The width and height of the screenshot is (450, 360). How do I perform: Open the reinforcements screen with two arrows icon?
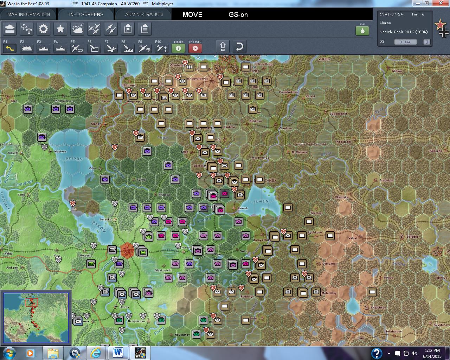pyautogui.click(x=111, y=29)
